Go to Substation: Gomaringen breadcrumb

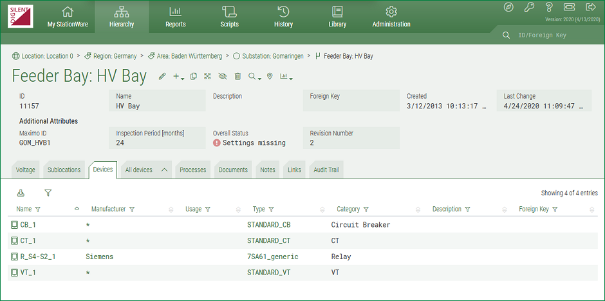pos(270,56)
